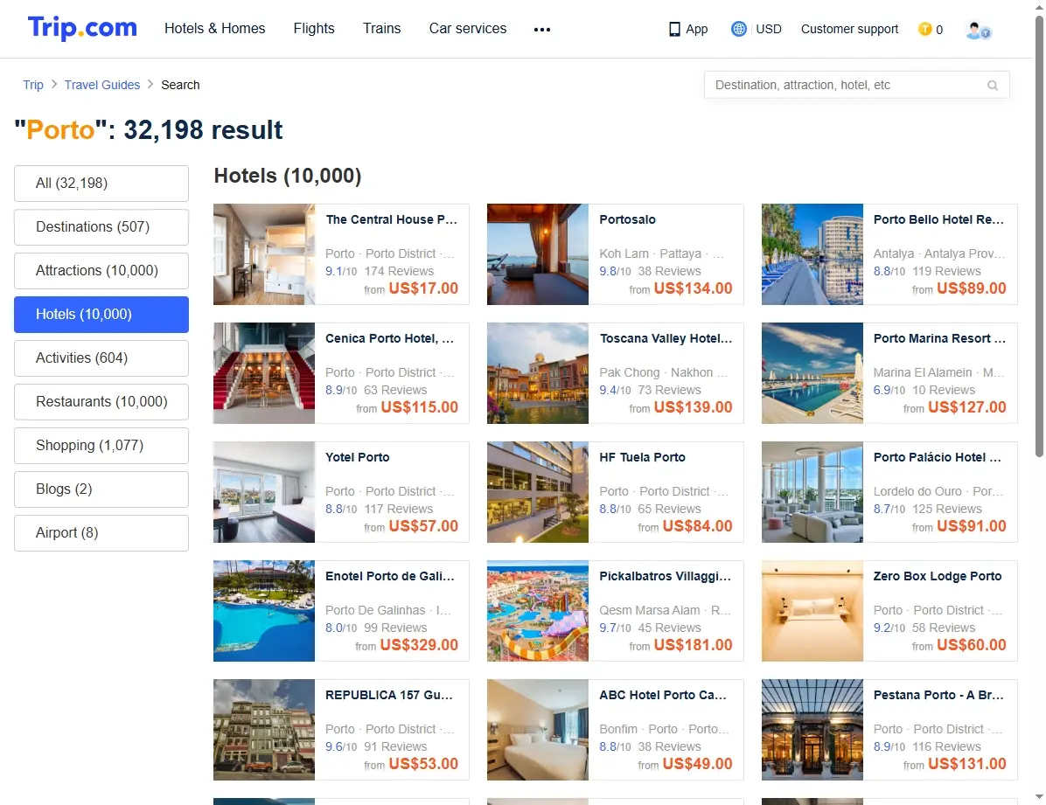This screenshot has width=1046, height=805.
Task: Go to Travel Guides breadcrumb
Action: (102, 85)
